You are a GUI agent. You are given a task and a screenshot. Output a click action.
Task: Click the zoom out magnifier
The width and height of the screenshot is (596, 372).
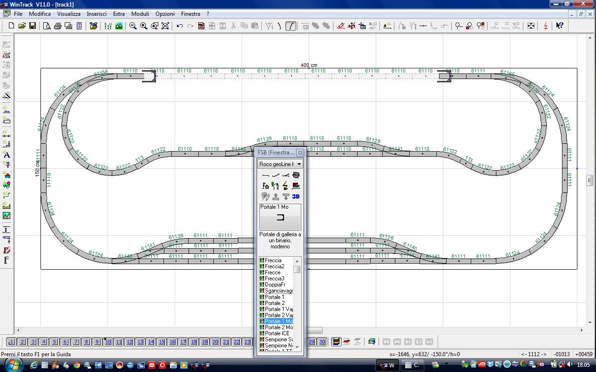coord(133,26)
